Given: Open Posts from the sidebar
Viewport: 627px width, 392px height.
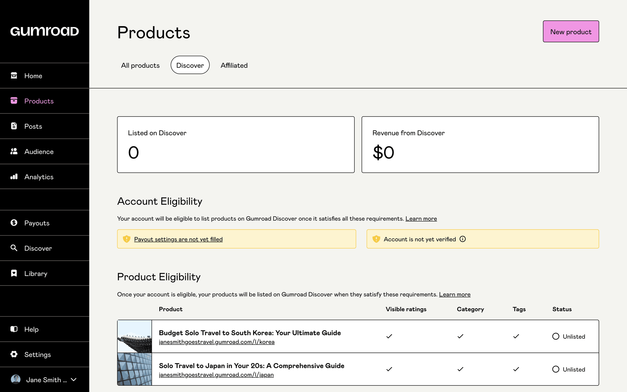Looking at the screenshot, I should coord(33,126).
